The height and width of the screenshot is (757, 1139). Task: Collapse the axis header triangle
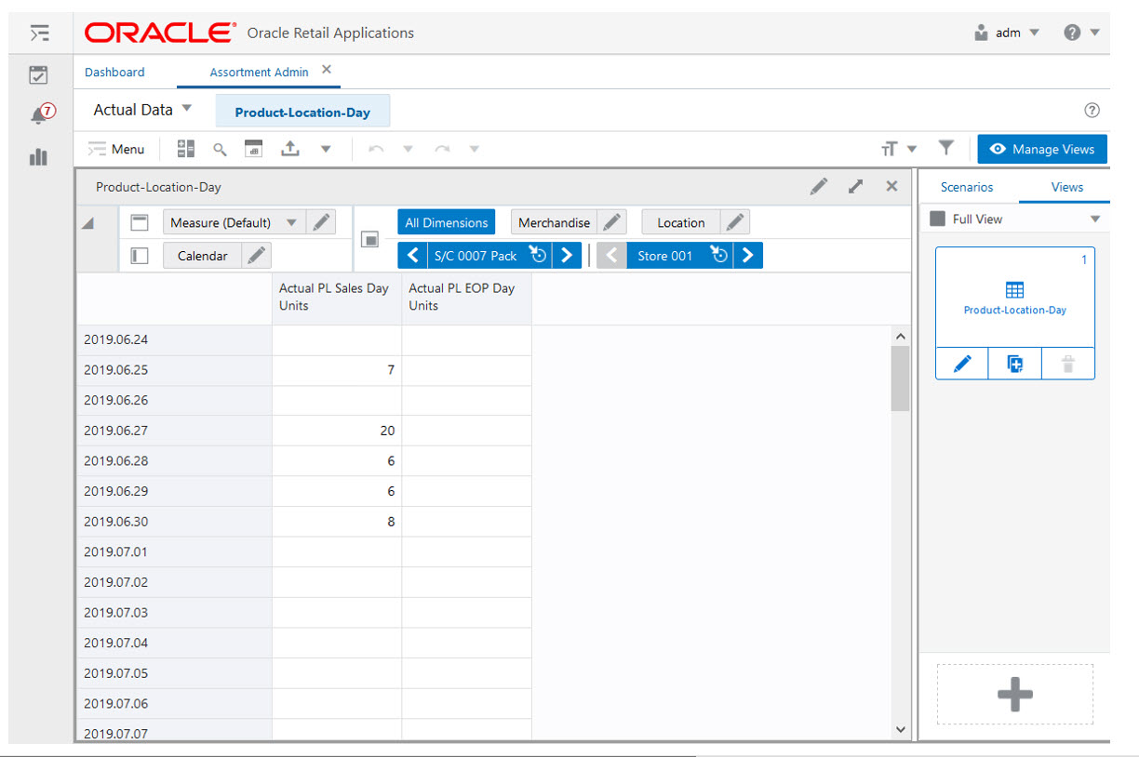(x=87, y=223)
